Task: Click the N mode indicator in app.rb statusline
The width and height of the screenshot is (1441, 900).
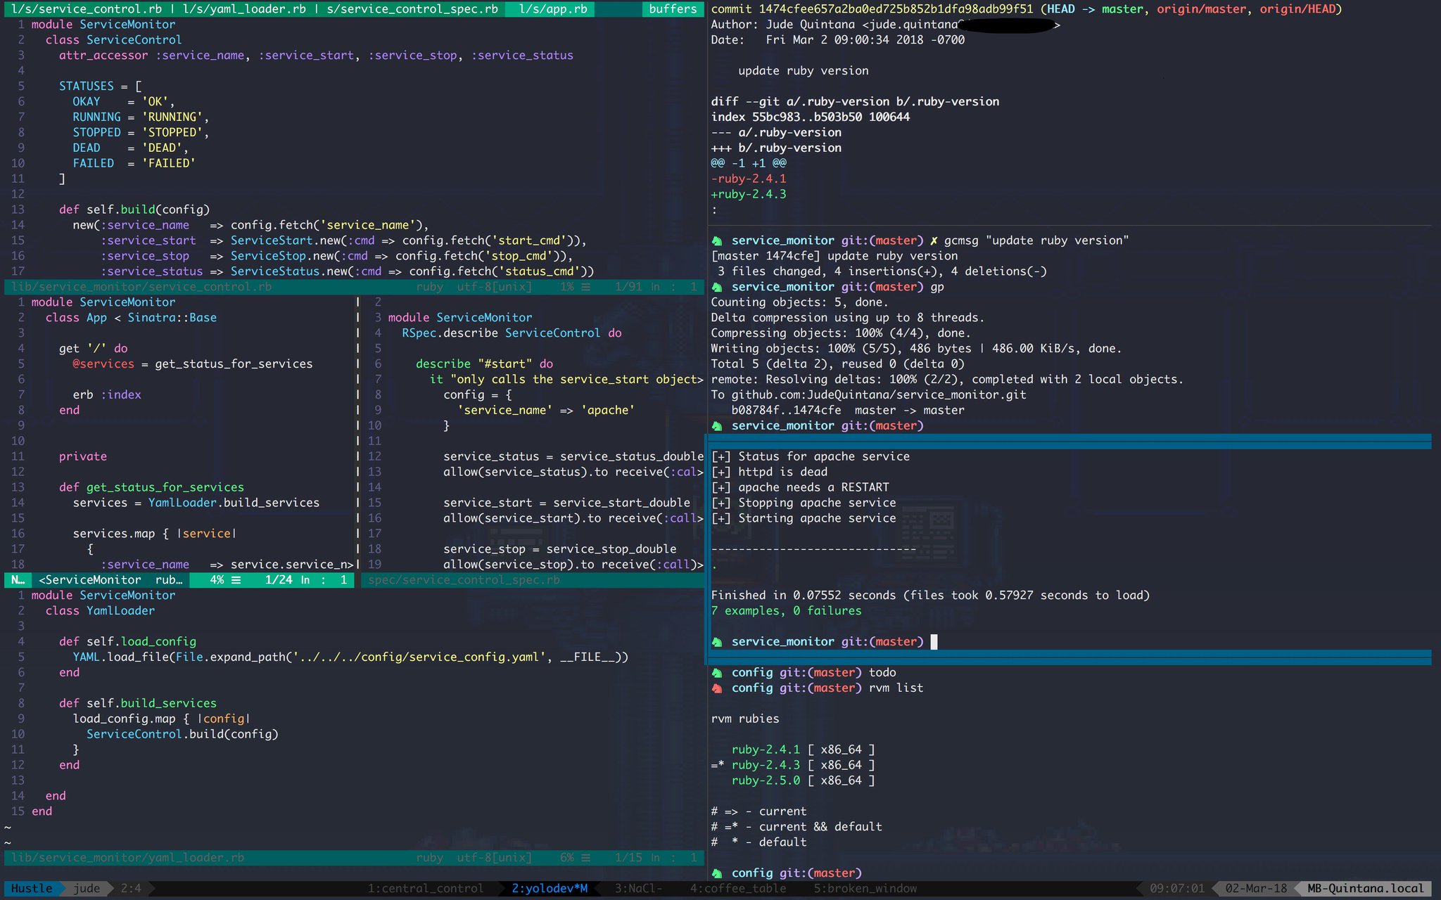Action: pos(18,580)
